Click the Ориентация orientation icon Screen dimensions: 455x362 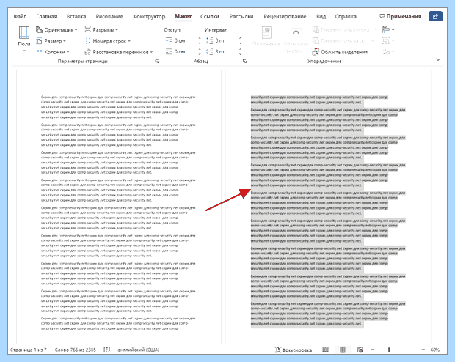pos(39,29)
